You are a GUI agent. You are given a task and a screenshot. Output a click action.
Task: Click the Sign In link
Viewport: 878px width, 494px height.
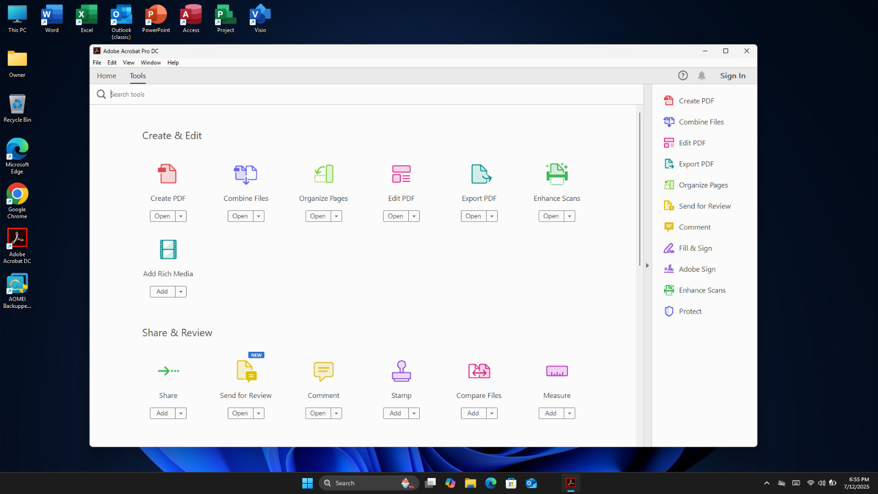click(x=733, y=76)
